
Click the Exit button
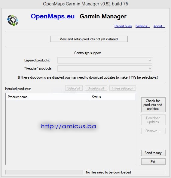tap(153, 161)
